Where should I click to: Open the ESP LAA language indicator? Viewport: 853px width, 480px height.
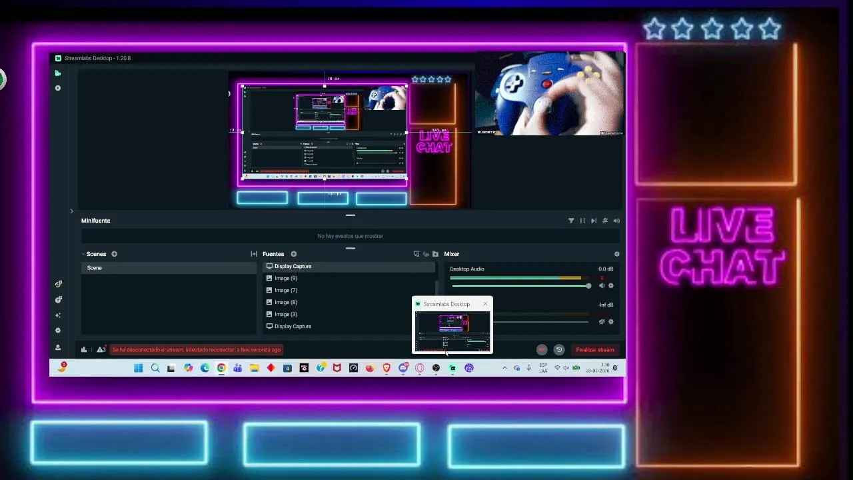[543, 368]
